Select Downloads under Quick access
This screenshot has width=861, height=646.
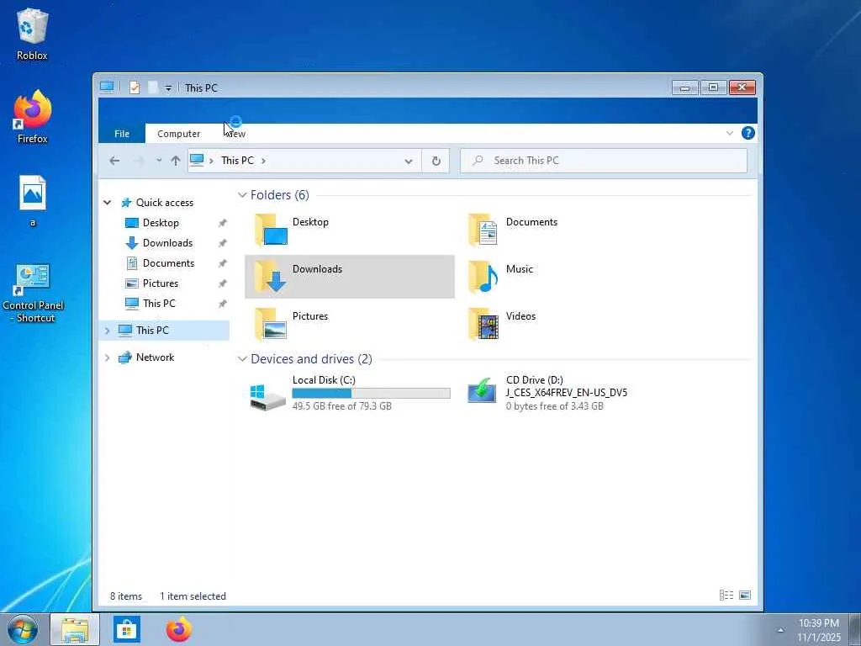[167, 243]
